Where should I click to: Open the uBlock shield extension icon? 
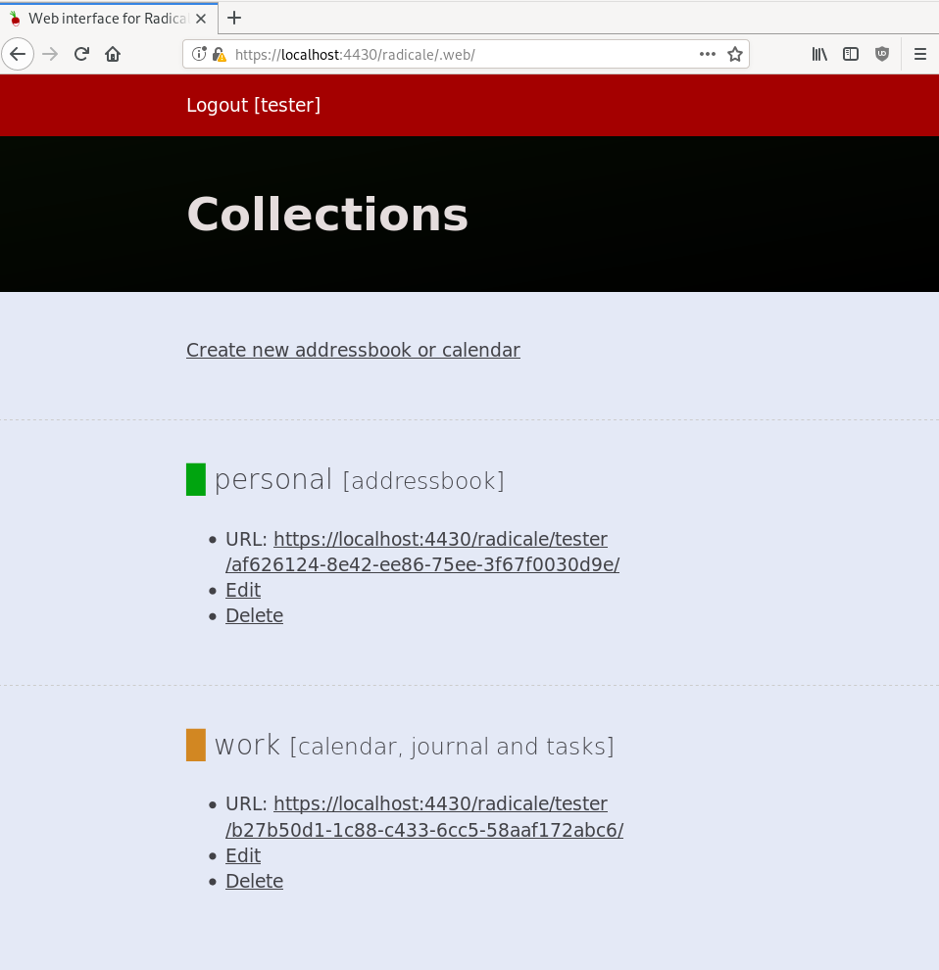pos(882,55)
